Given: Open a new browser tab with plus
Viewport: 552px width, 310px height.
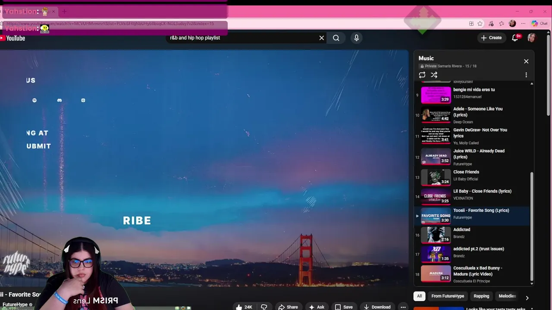Looking at the screenshot, I should (x=64, y=12).
